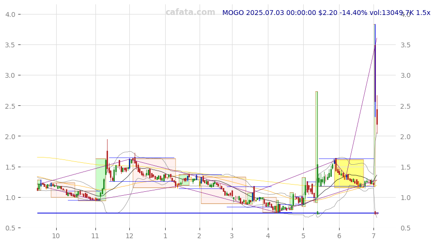Click the left axis label 1.5
This screenshot has height=244, width=435.
pyautogui.click(x=10, y=167)
